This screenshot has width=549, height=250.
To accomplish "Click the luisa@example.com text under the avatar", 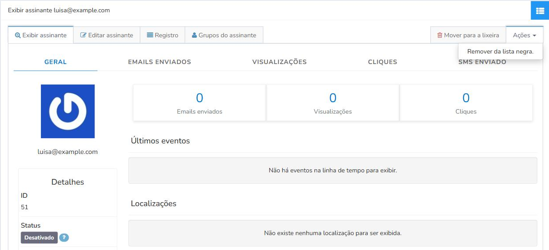I will tap(68, 152).
